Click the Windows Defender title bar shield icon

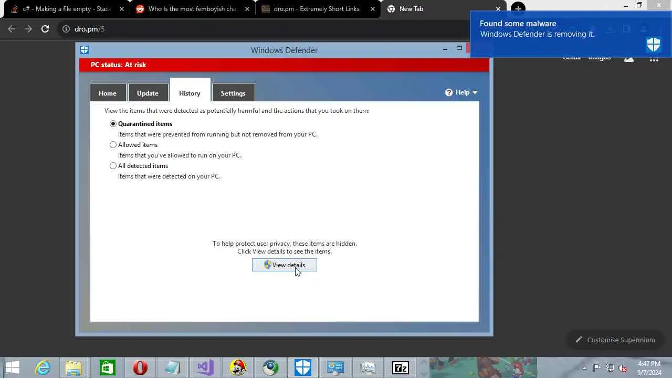[x=85, y=50]
